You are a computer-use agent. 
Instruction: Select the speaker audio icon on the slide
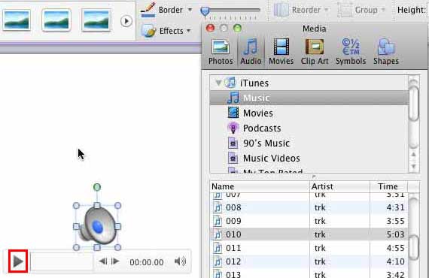[97, 226]
